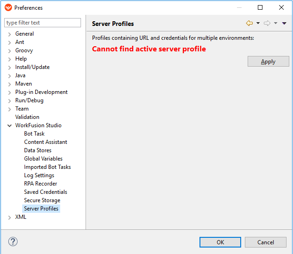Screen dimensions: 293x254
Task: Select Ant preferences category
Action: 19,42
